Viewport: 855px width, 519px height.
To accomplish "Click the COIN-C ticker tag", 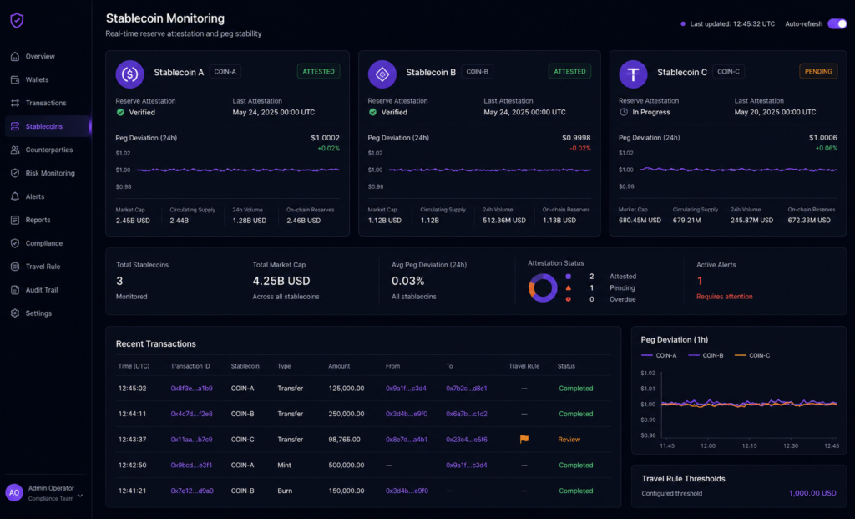I will click(728, 72).
